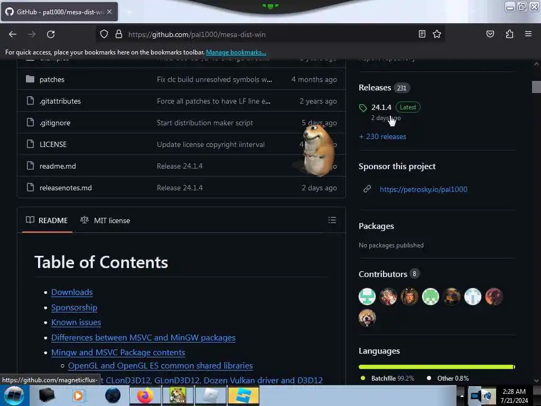The image size is (541, 406).
Task: Open OpenGL and OpenGL ES common shared libraries
Action: (161, 366)
